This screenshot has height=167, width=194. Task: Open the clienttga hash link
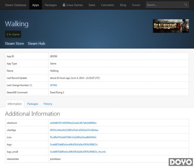pyautogui.click(x=74, y=130)
